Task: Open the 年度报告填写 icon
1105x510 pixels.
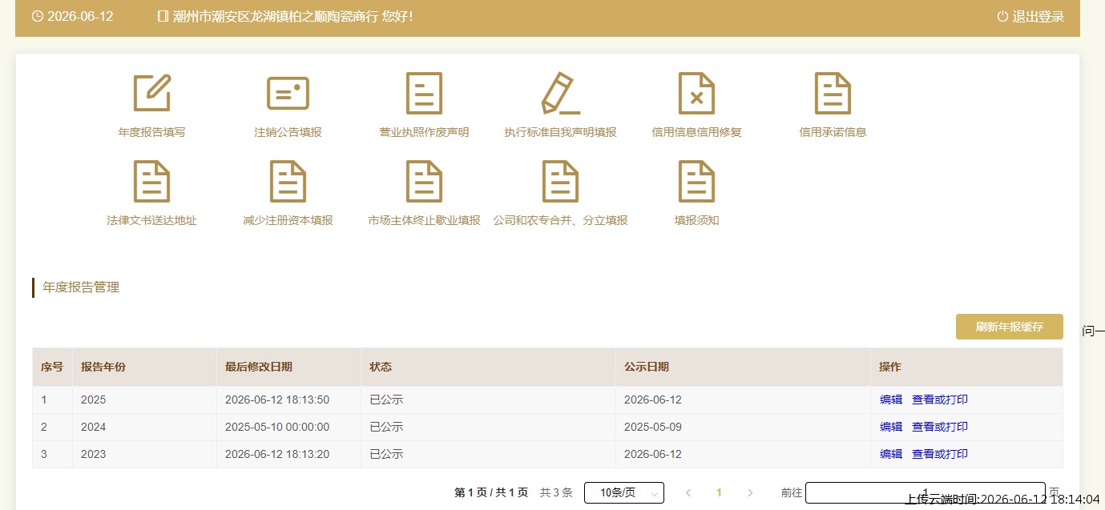Action: pos(151,93)
